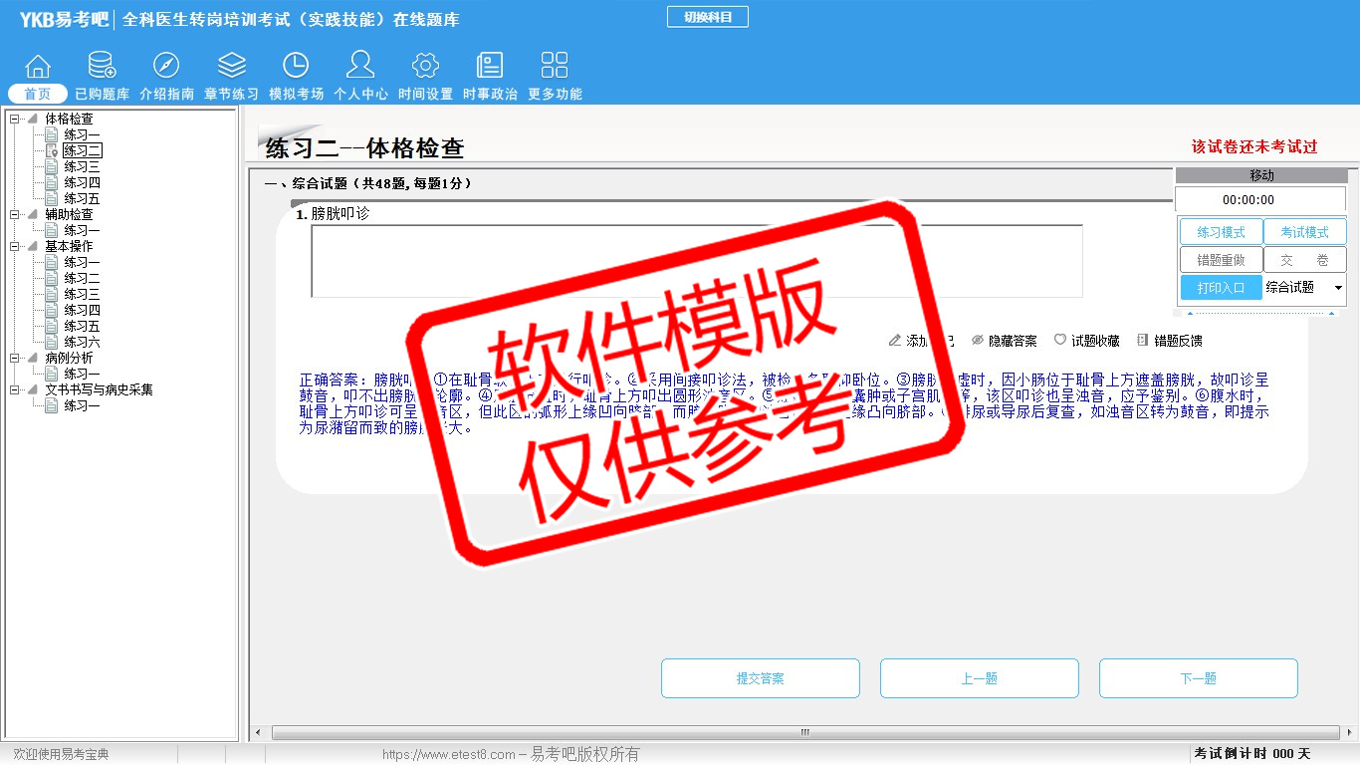Select 练习一 under 辅助检查
This screenshot has width=1360, height=765.
(x=82, y=230)
